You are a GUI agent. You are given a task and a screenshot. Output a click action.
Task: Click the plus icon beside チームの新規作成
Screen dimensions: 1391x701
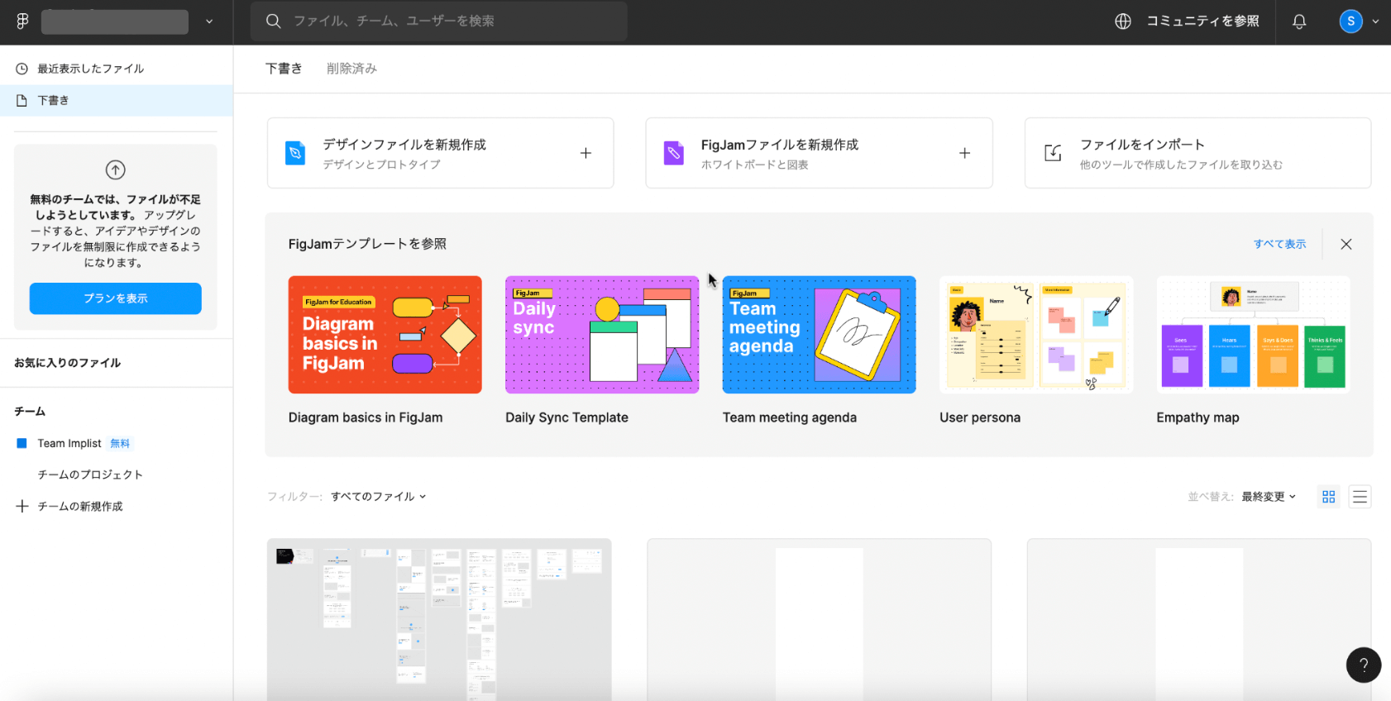(x=22, y=506)
